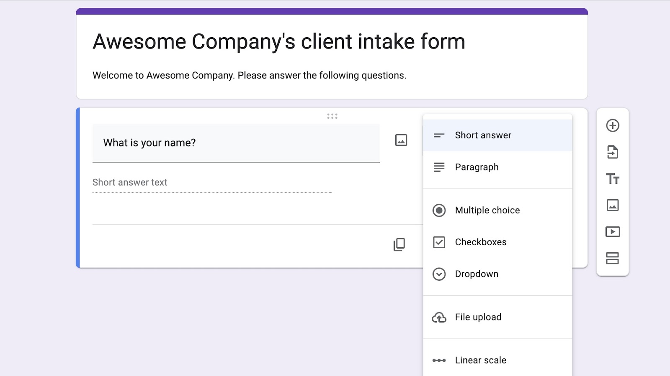Viewport: 670px width, 376px height.
Task: Grab the six-dot drag handle above question
Action: tap(332, 116)
